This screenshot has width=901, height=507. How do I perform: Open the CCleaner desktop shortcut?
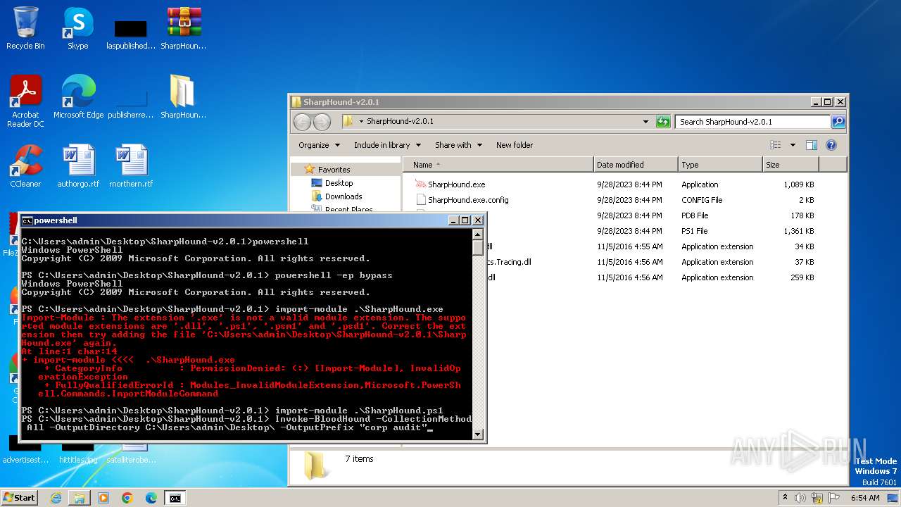(x=25, y=166)
